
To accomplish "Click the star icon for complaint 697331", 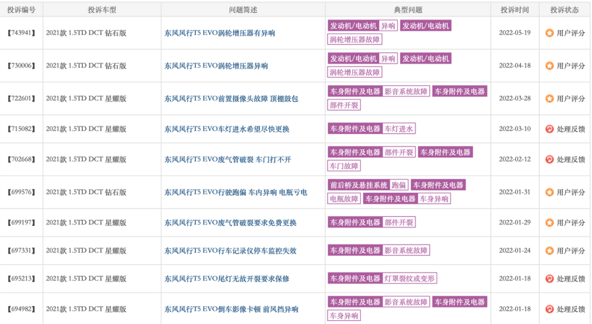I will 549,251.
